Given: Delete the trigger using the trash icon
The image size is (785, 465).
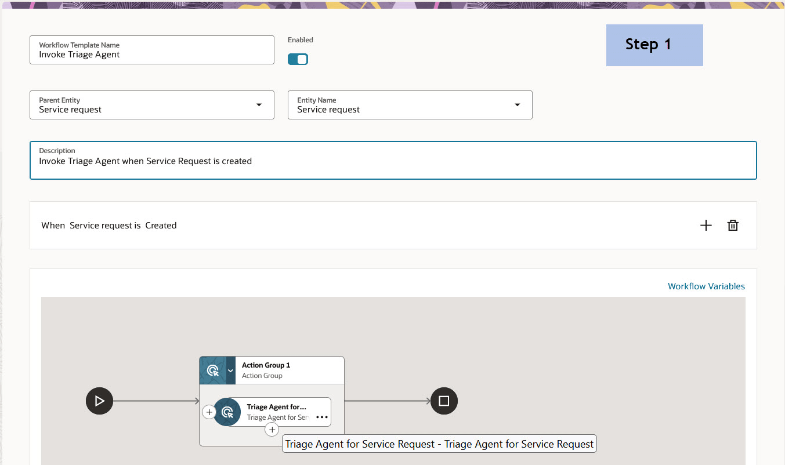Looking at the screenshot, I should click(x=733, y=225).
